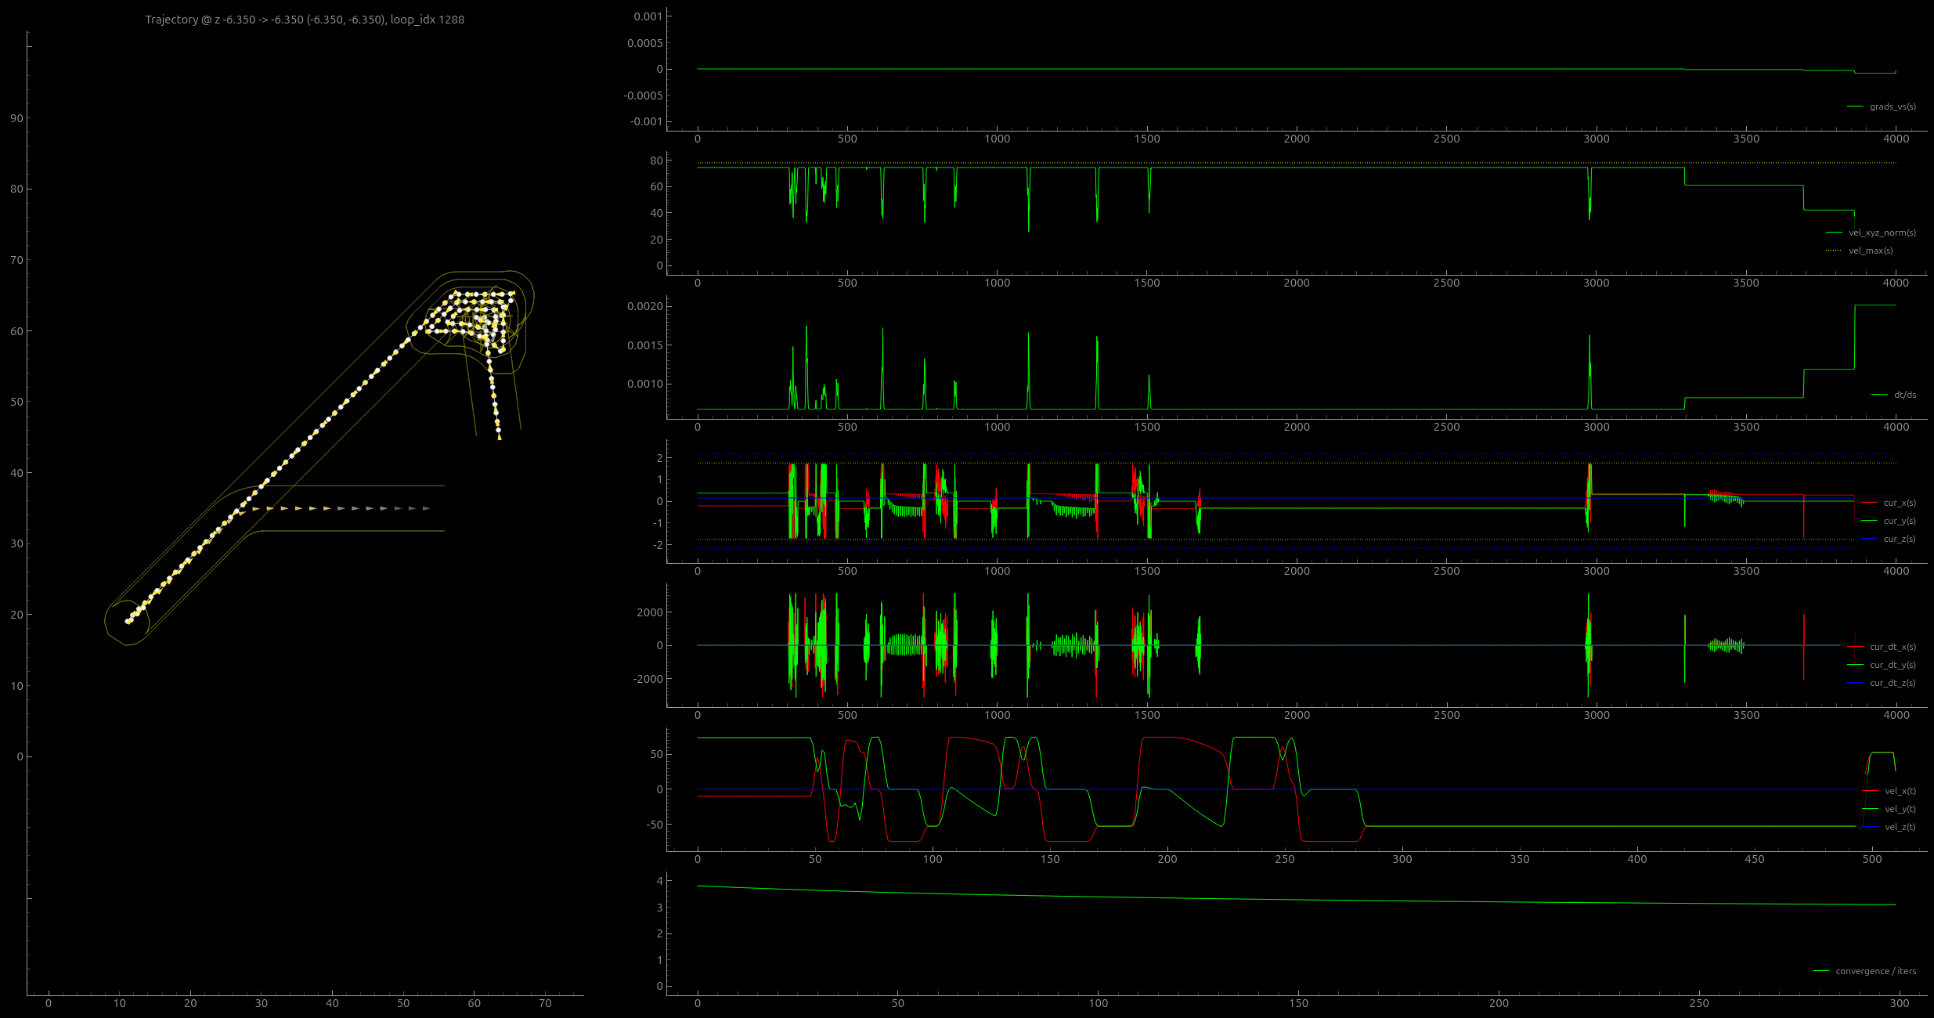This screenshot has width=1934, height=1018.
Task: Click the cur_z(s) legend entry
Action: pyautogui.click(x=1899, y=539)
